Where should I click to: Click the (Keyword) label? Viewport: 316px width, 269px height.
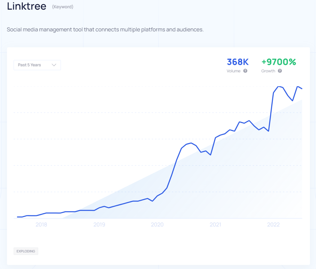point(63,7)
